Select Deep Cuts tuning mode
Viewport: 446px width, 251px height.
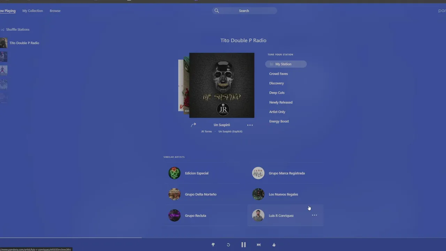(277, 93)
